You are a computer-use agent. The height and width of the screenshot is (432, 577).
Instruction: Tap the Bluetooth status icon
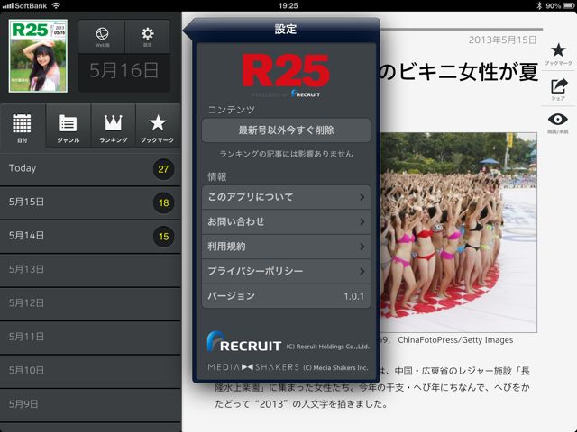click(539, 5)
